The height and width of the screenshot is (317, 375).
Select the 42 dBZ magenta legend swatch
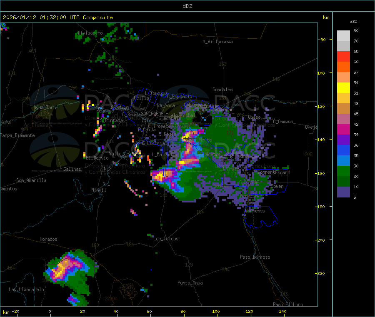[x=343, y=129]
